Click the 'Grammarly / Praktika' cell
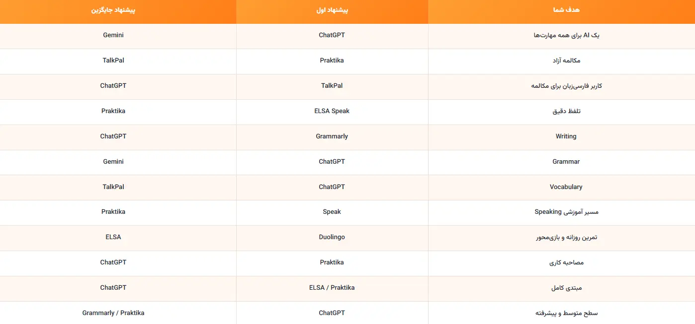The height and width of the screenshot is (324, 695). click(x=113, y=313)
